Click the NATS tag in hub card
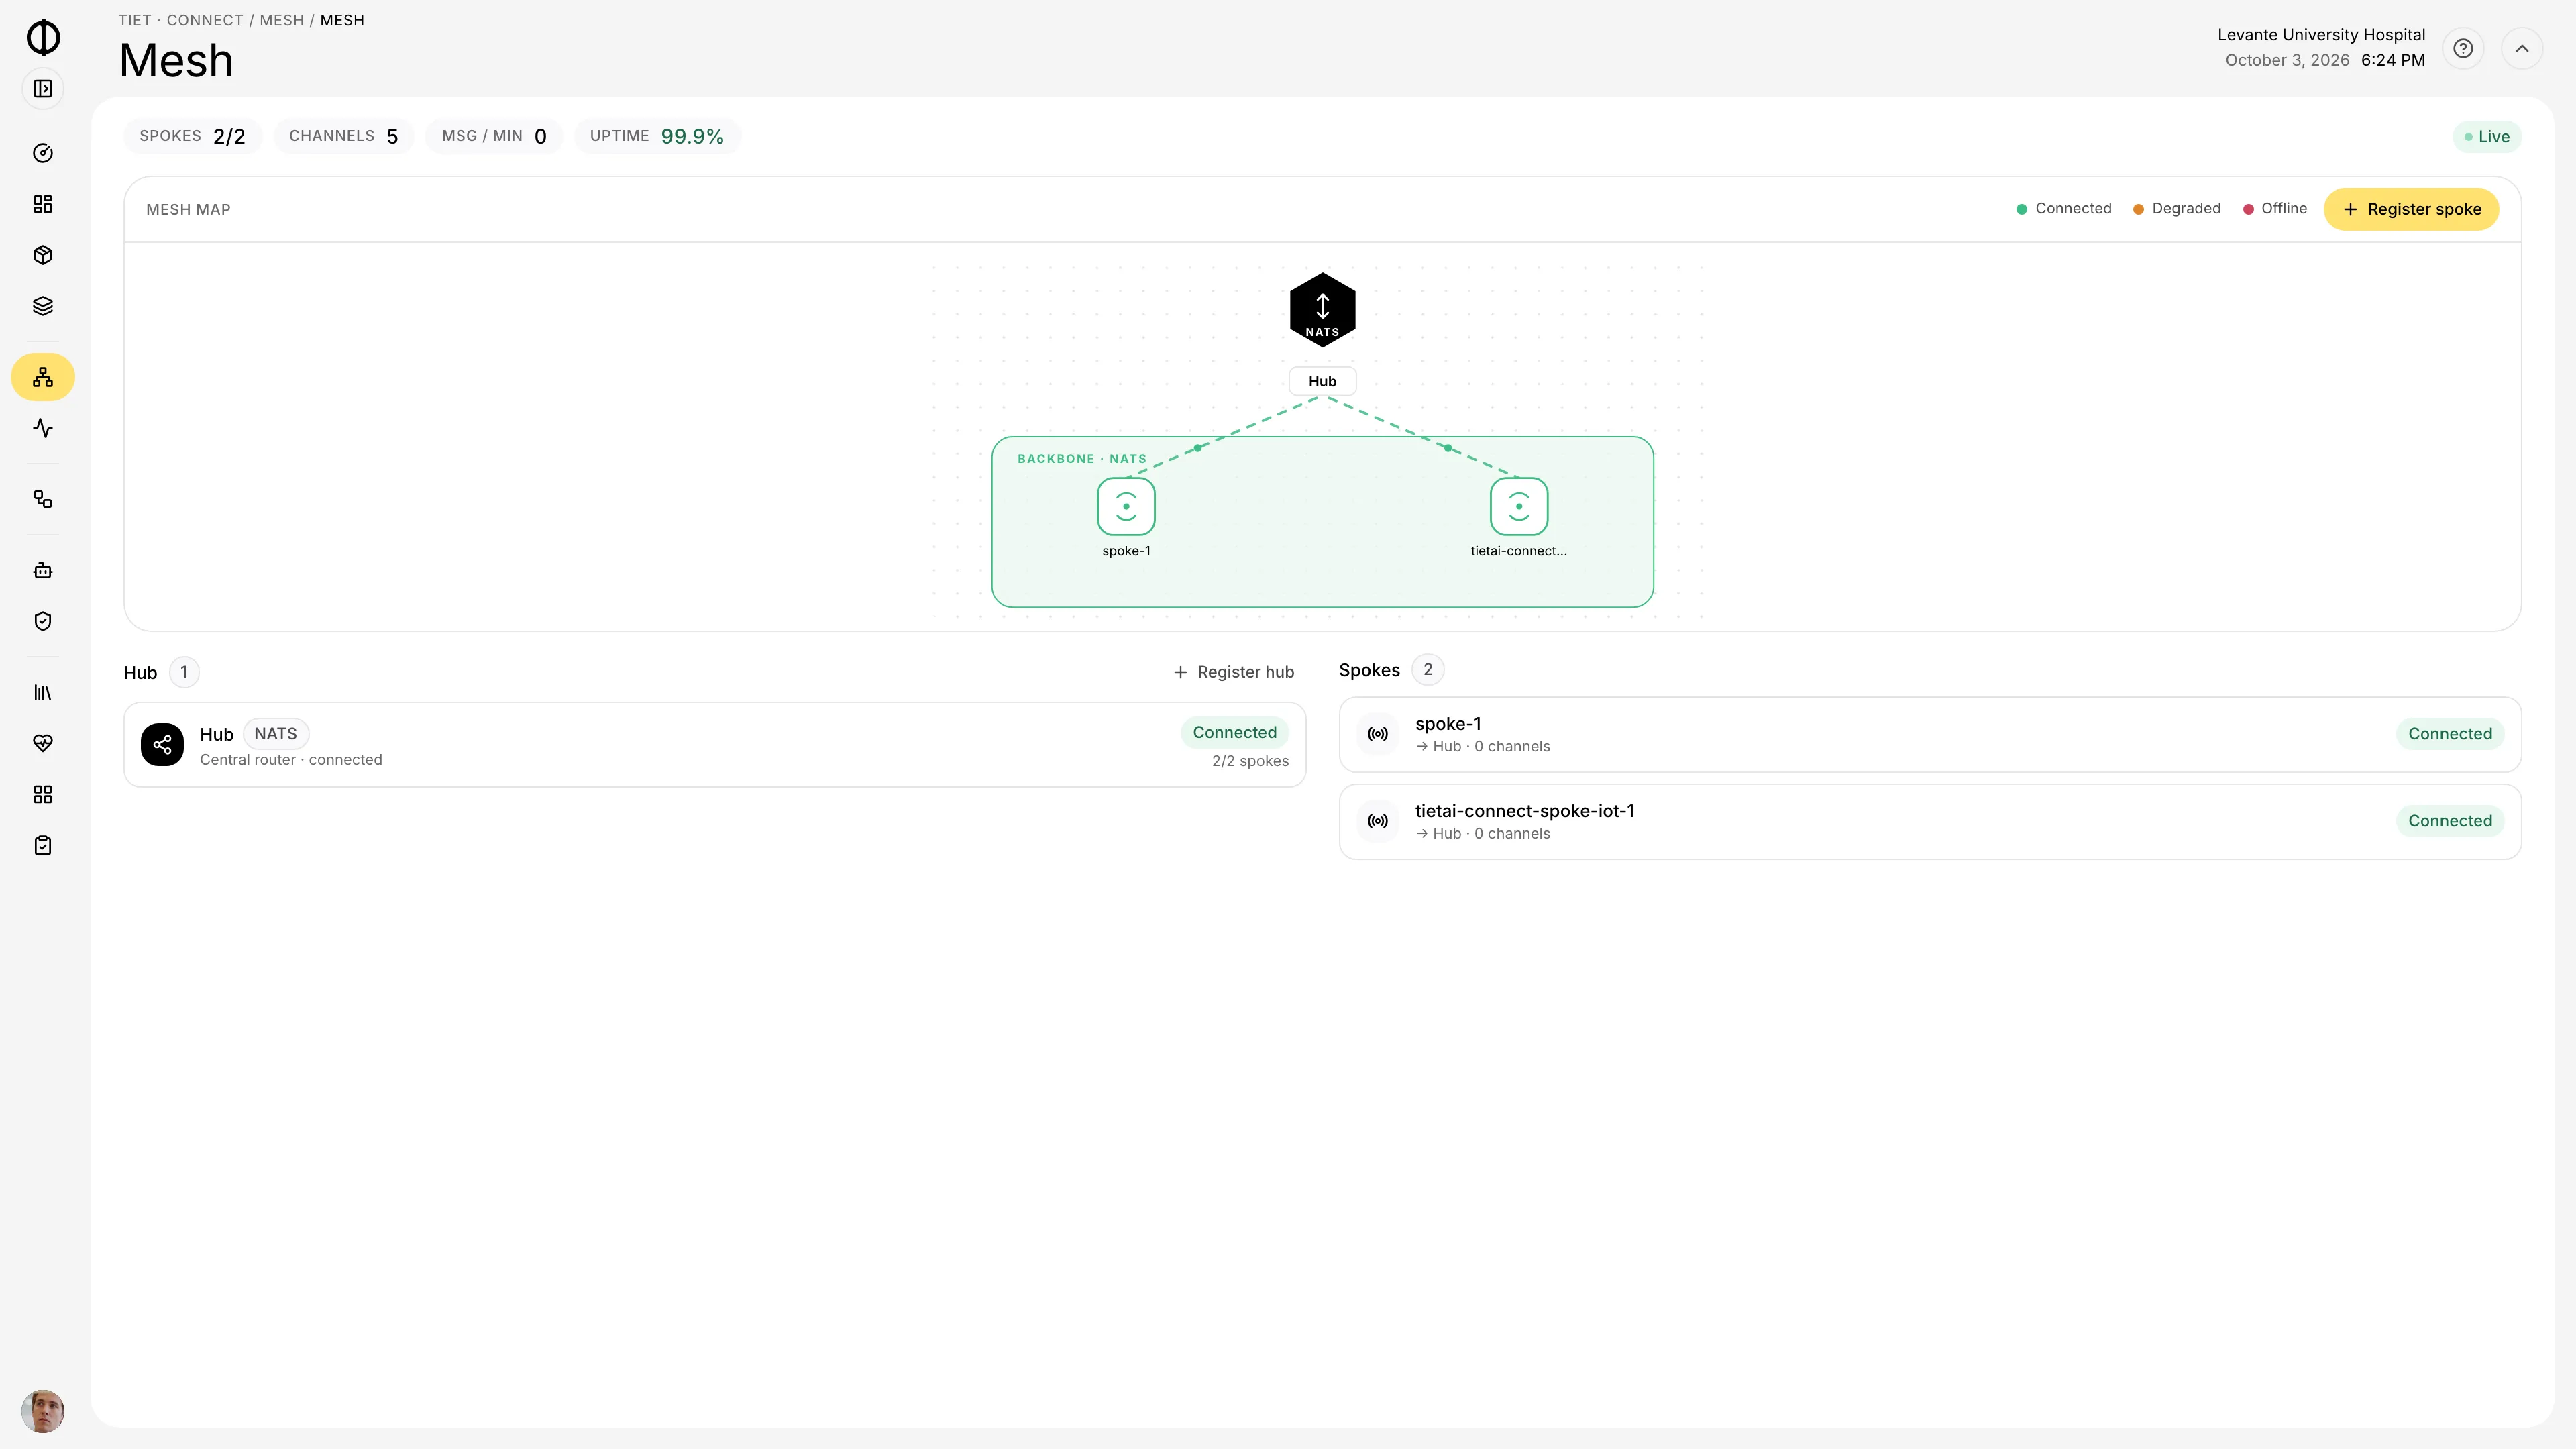This screenshot has height=1449, width=2576. click(275, 734)
